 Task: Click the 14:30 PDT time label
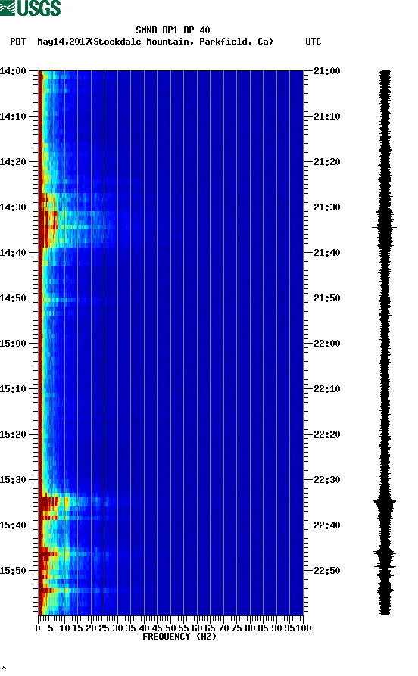[x=13, y=207]
